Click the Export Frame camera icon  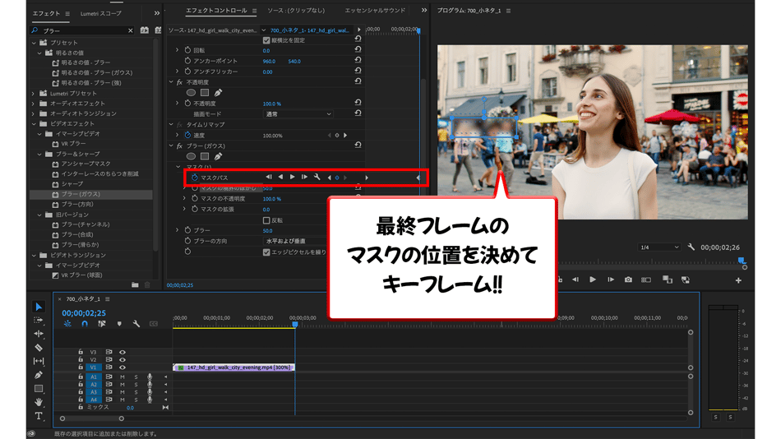click(628, 280)
